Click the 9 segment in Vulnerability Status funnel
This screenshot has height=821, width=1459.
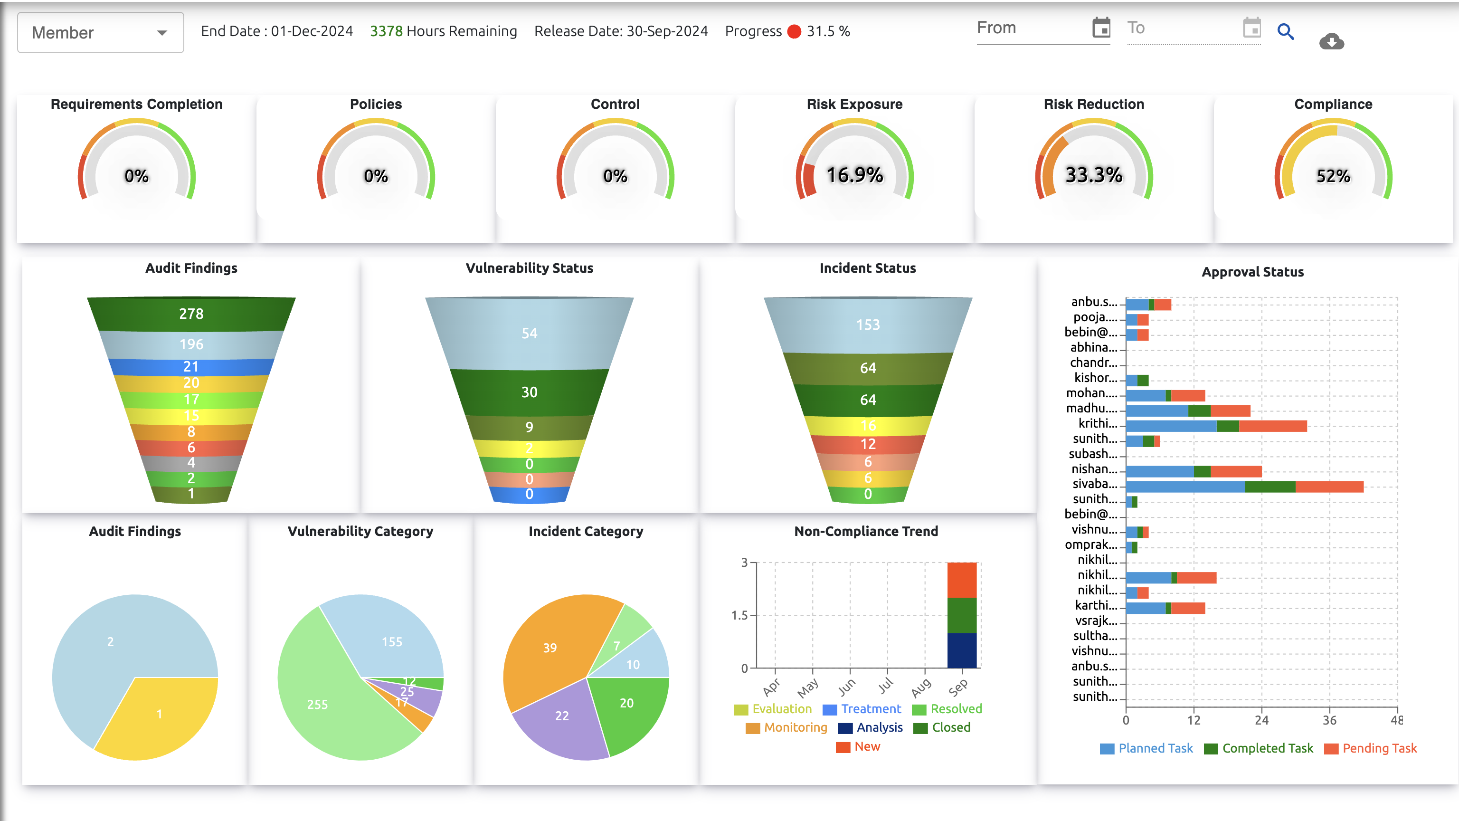(x=529, y=427)
